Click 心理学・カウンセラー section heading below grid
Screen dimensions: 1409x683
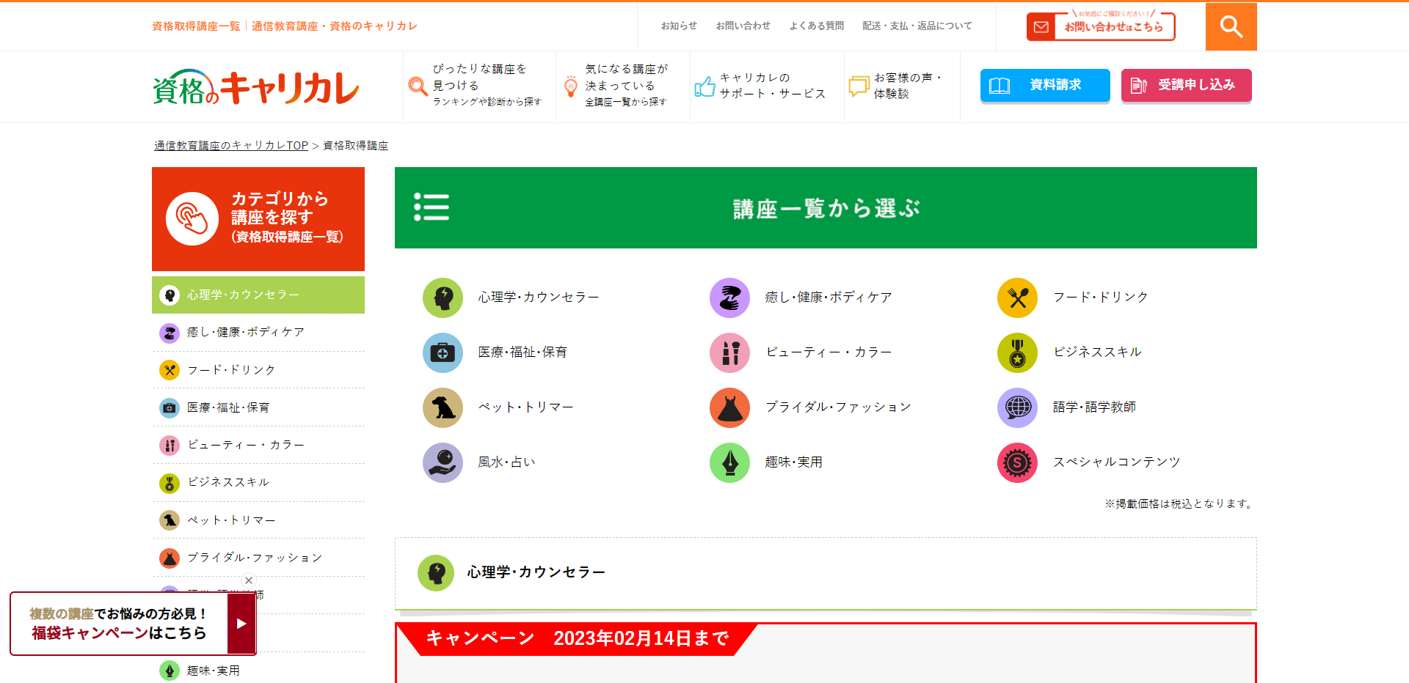pos(536,572)
